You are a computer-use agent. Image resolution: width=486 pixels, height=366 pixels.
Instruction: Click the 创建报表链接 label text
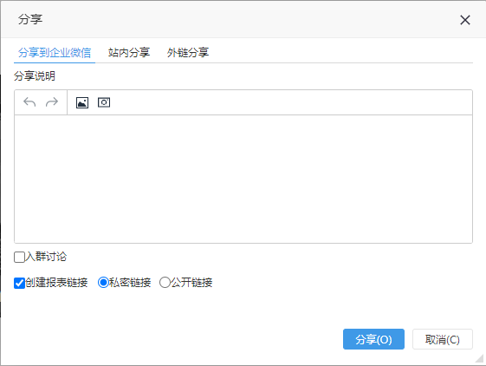point(56,283)
